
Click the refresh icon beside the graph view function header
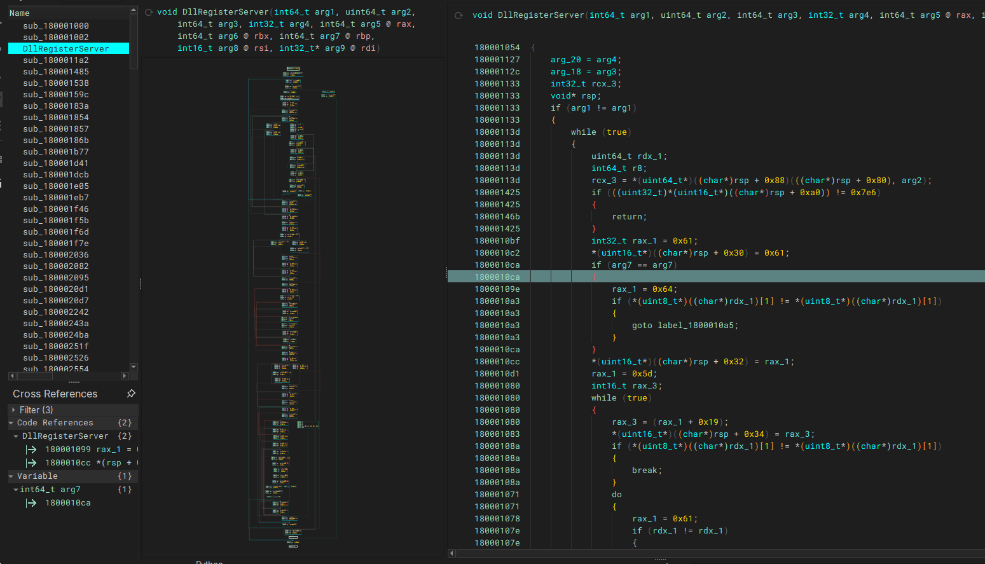pyautogui.click(x=149, y=12)
